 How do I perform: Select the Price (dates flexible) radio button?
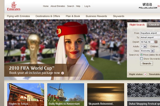141,55
